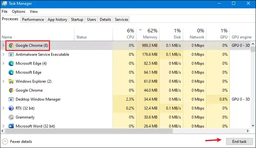Switch to the Performance tab
Screen dimensions: 256x148
tap(33, 20)
